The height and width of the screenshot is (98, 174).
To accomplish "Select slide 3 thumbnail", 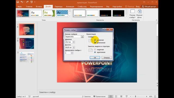I will pos(27,57).
